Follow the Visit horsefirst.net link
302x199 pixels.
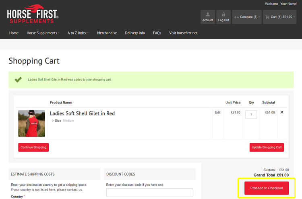(183, 33)
